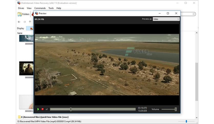Click the Name column header
This screenshot has height=124, width=214.
20,33
